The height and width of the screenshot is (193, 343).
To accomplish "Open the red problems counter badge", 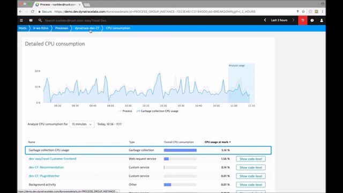I will 303,20.
